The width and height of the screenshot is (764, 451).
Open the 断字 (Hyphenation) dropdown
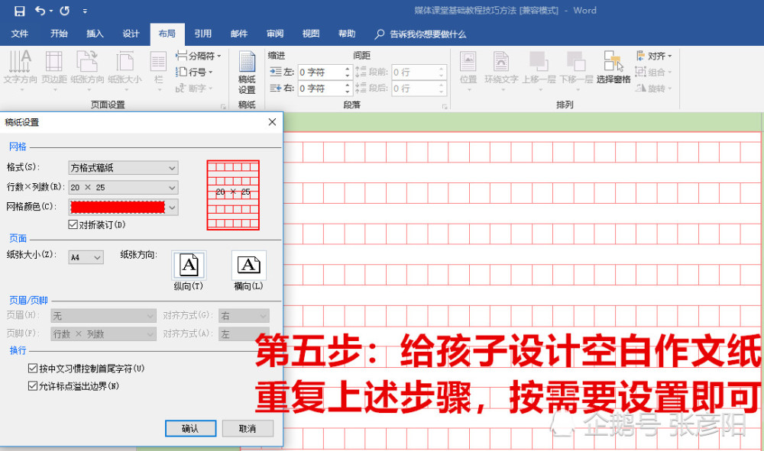[194, 89]
